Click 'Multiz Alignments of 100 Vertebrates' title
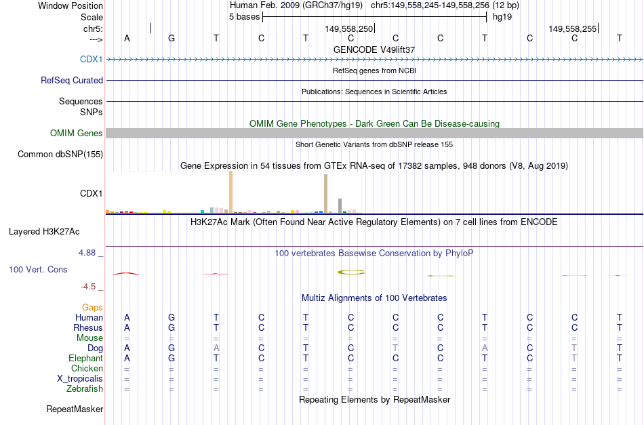 tap(374, 298)
